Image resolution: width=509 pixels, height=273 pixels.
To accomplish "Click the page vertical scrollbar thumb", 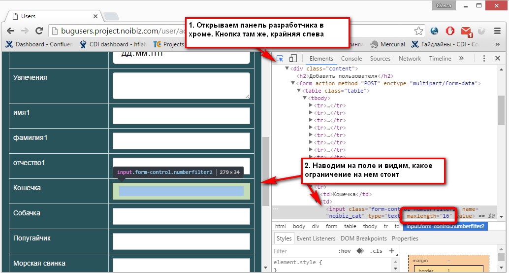I will pyautogui.click(x=265, y=171).
